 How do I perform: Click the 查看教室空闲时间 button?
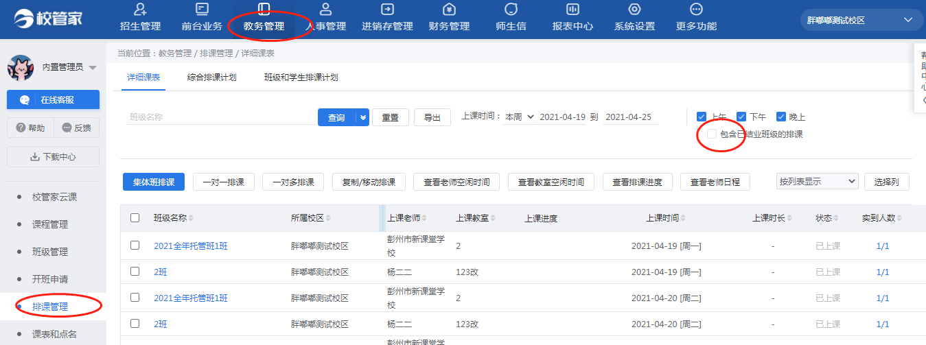[x=551, y=182]
